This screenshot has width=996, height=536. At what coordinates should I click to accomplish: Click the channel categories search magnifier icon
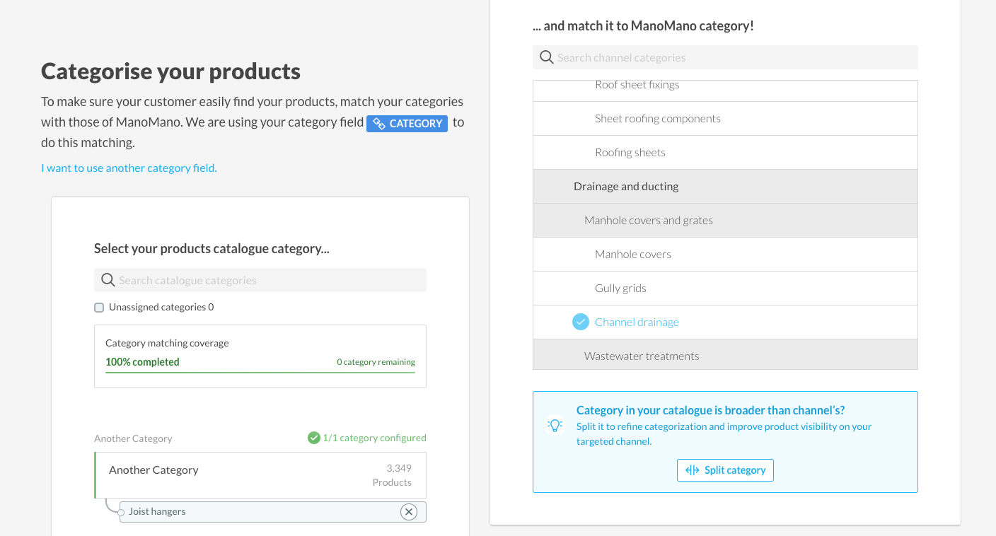pos(546,57)
